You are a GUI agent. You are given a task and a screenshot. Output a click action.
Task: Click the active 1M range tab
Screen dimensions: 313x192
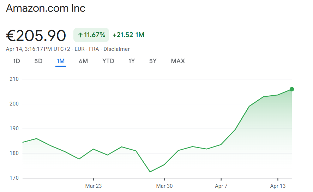pyautogui.click(x=61, y=61)
